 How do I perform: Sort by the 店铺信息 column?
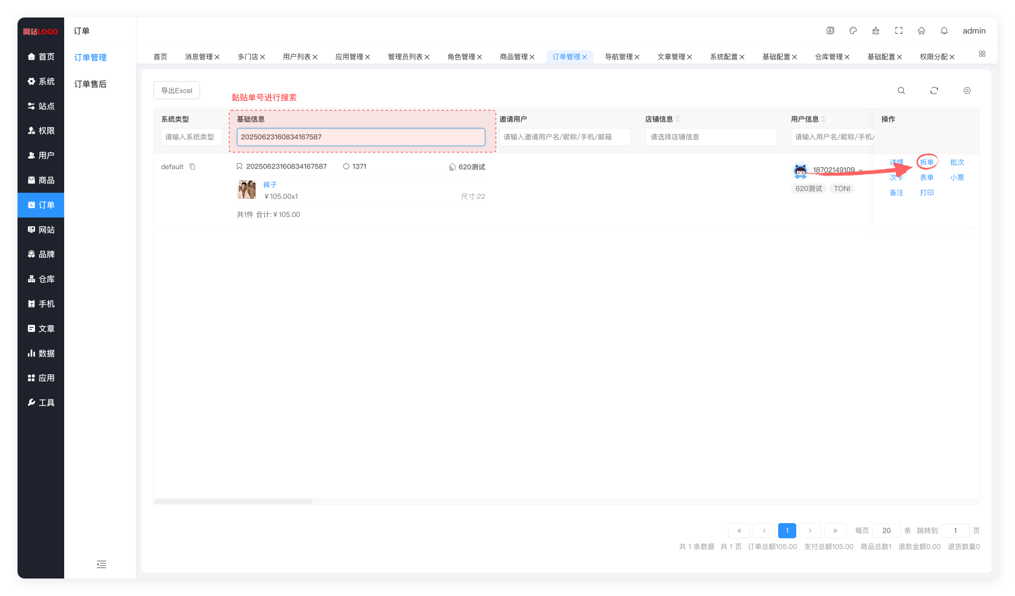678,119
